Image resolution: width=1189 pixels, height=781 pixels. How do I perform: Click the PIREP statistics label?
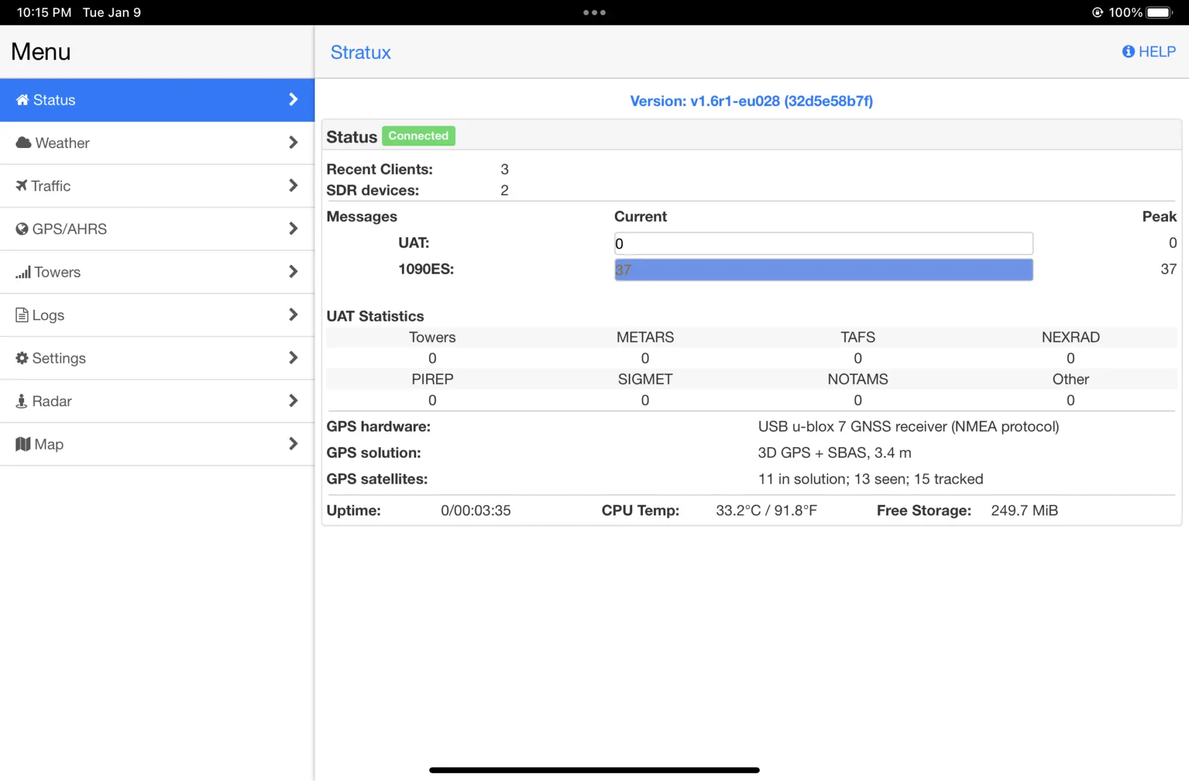[432, 379]
